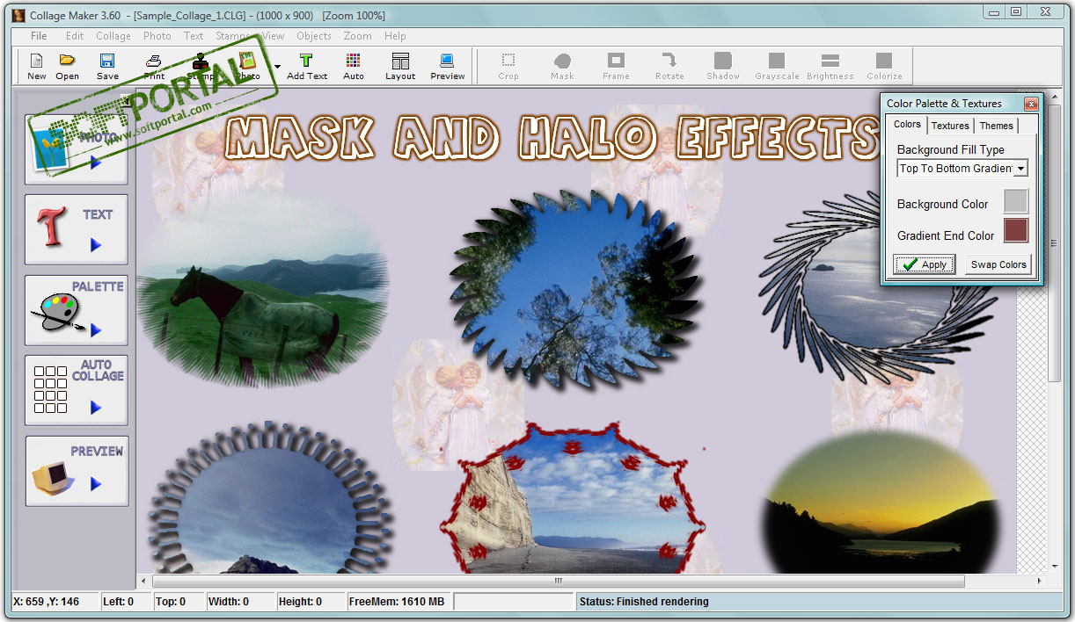Open the Objects menu
The height and width of the screenshot is (622, 1075).
coord(314,36)
